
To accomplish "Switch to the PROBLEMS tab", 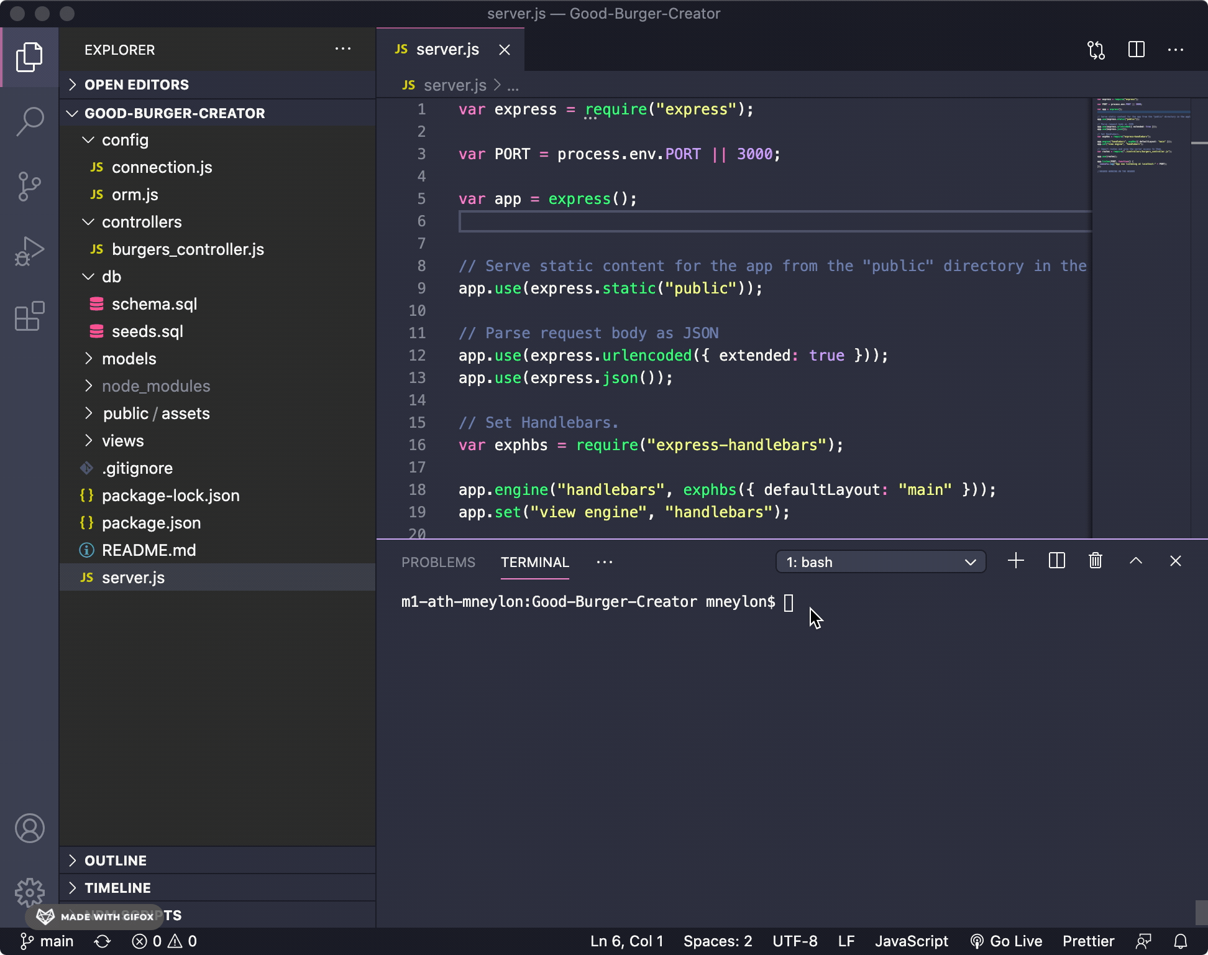I will tap(438, 562).
